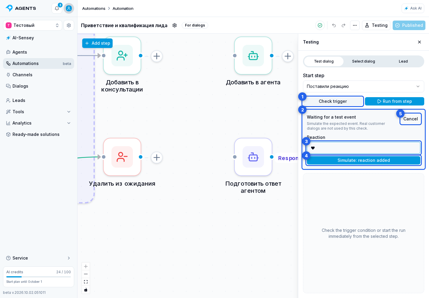429x298 pixels.
Task: Add step after 'Добавить в консультации' node
Action: [x=157, y=56]
